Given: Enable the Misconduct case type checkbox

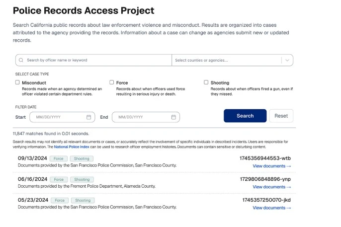Looking at the screenshot, I should click(17, 82).
